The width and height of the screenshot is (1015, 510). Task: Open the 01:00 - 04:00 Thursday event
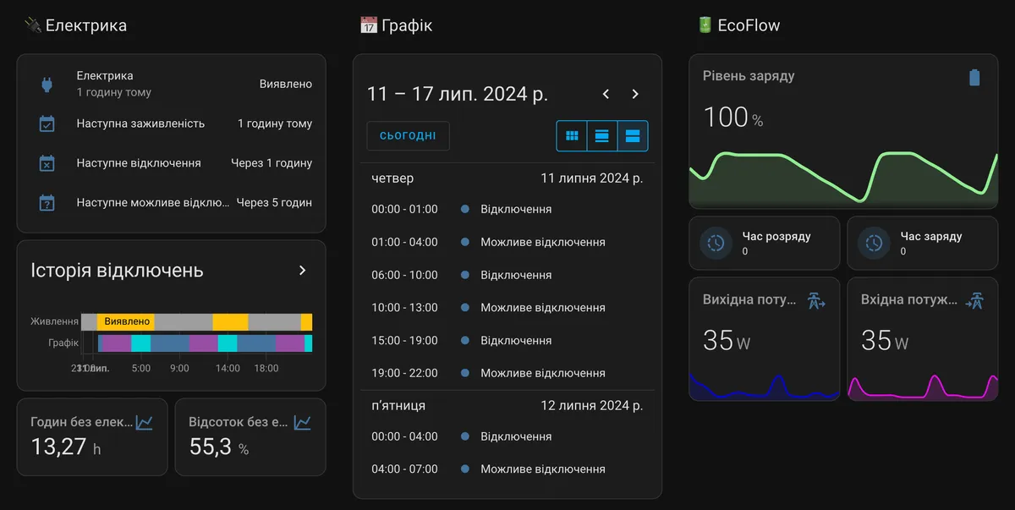tap(507, 242)
